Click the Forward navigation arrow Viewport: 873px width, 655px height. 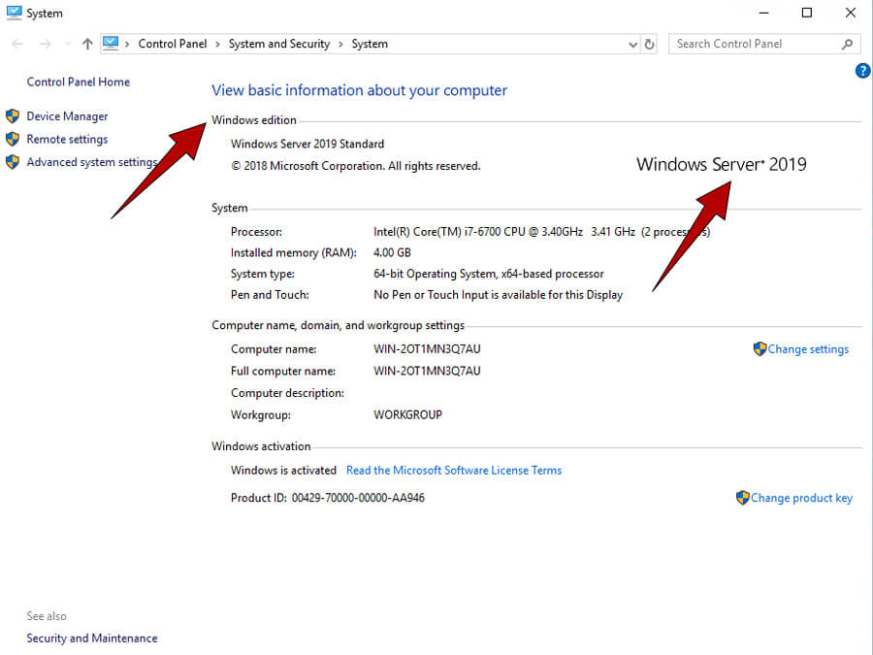click(45, 44)
